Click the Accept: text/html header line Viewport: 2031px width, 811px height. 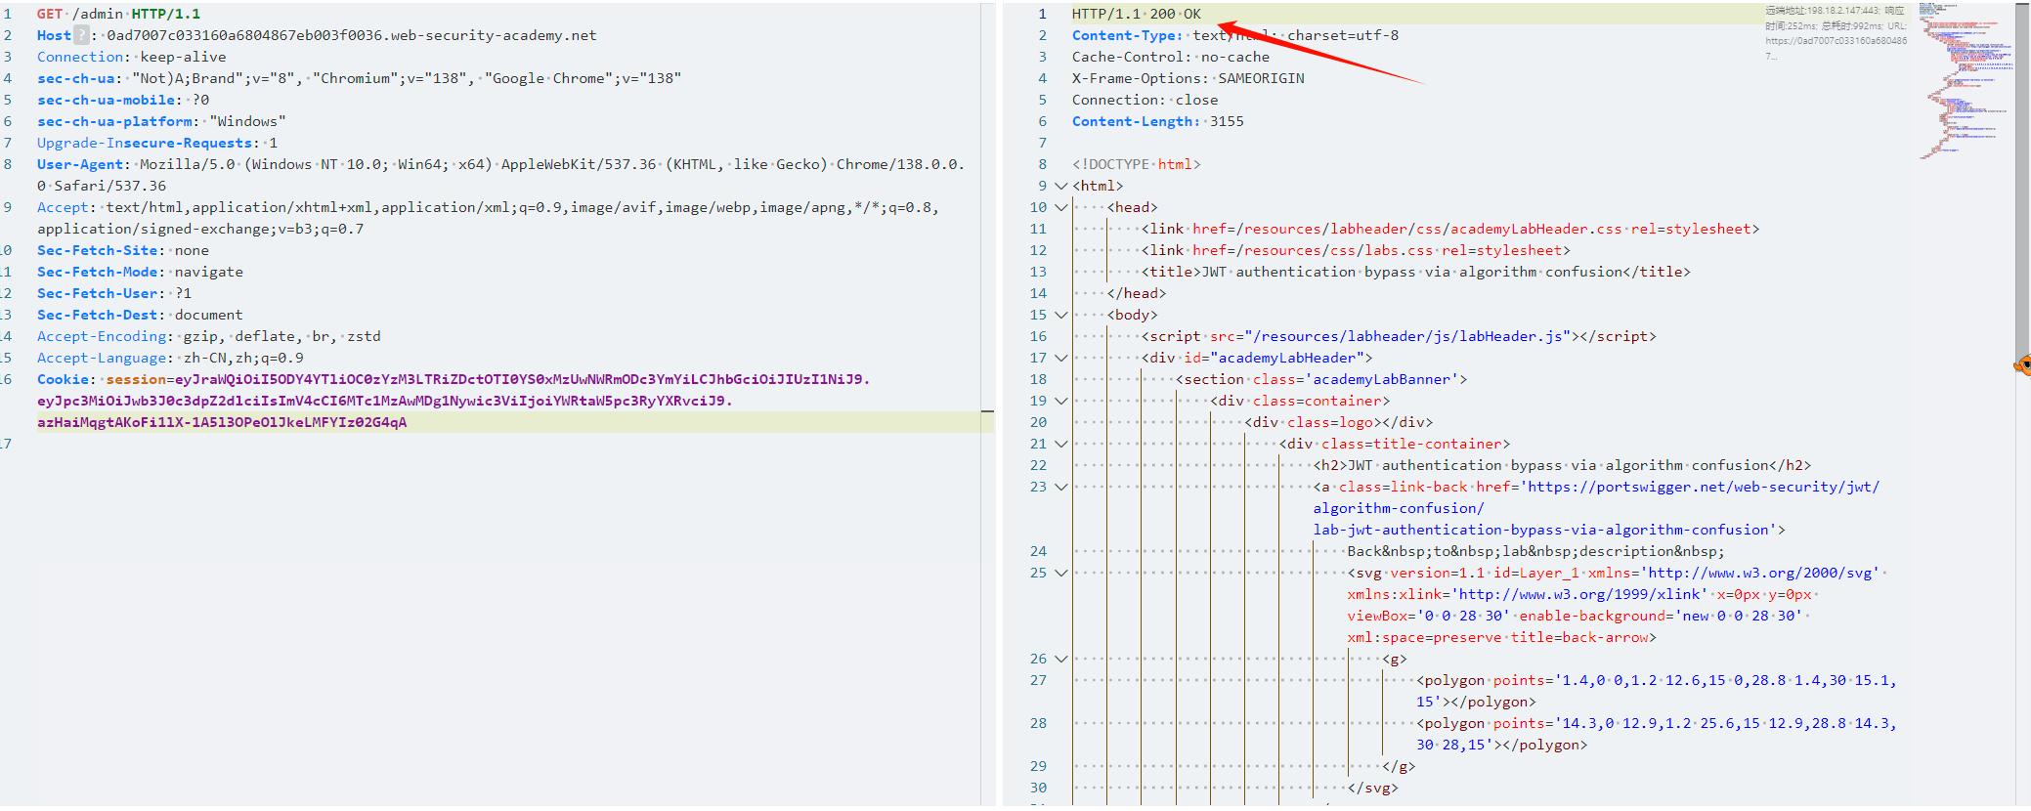point(488,218)
